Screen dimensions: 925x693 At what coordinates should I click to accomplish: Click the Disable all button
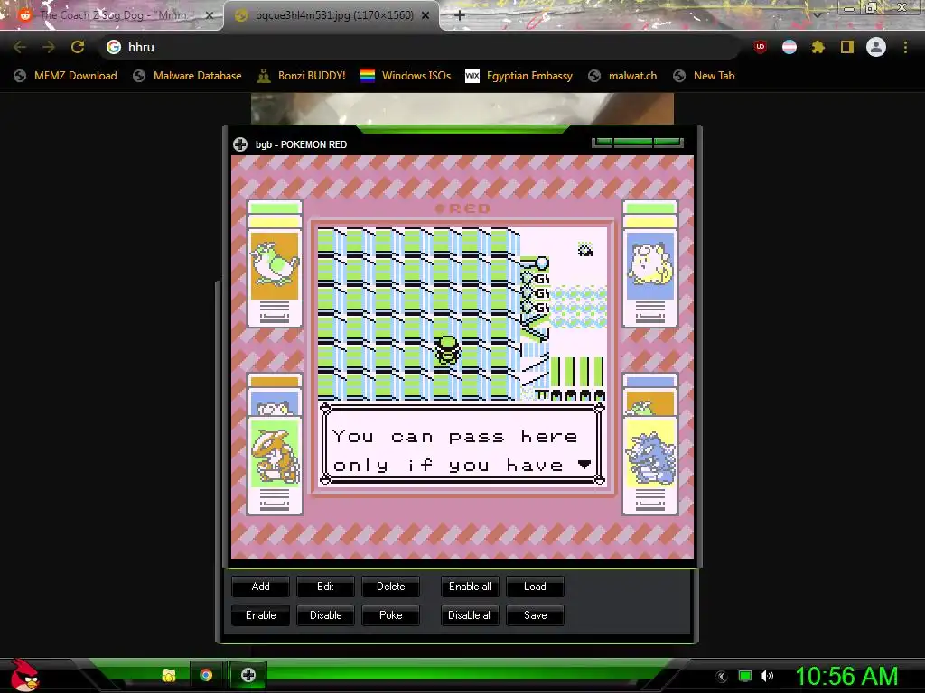(470, 615)
